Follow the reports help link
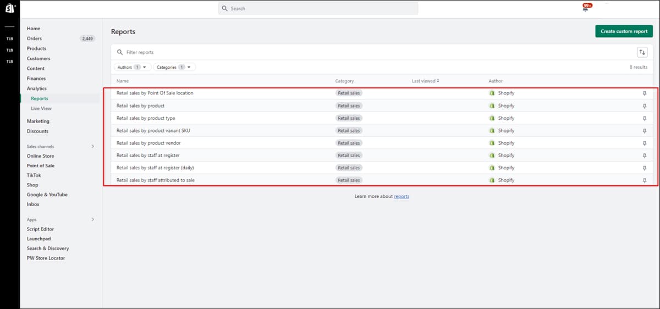The width and height of the screenshot is (660, 309). coord(402,196)
